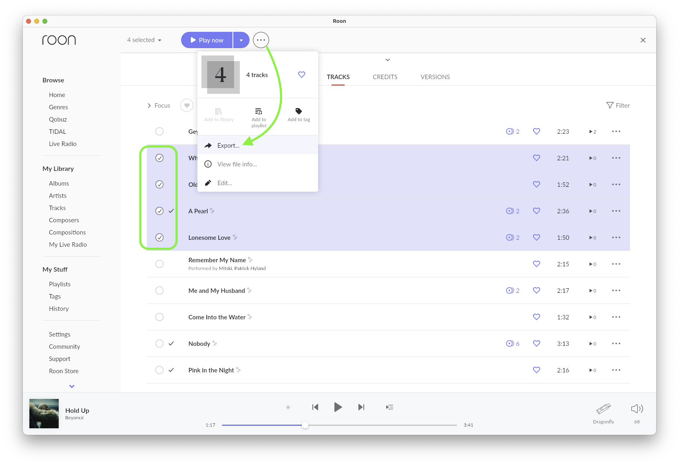Image resolution: width=679 pixels, height=465 pixels.
Task: Uncheck the A Pearl track
Action: (159, 211)
